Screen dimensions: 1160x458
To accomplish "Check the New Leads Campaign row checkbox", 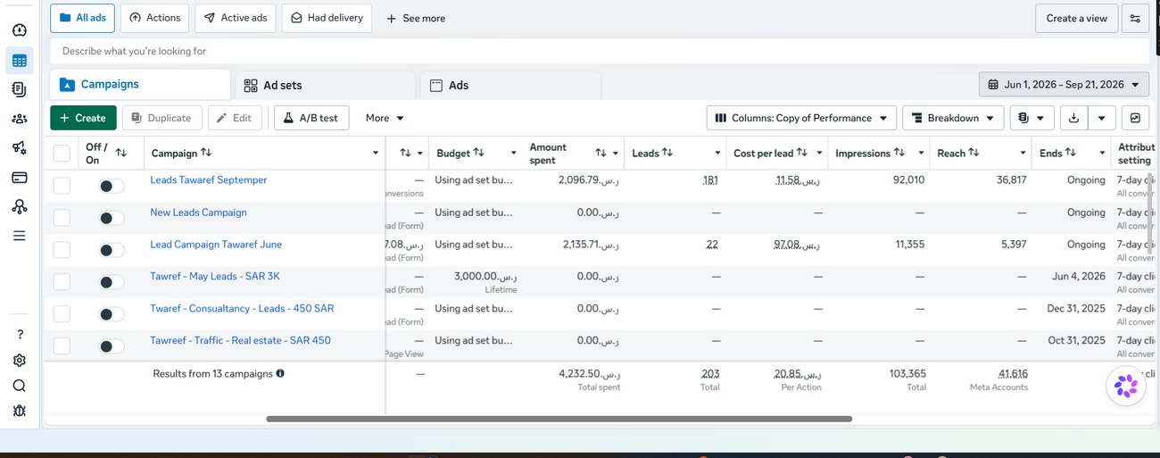I will [x=62, y=218].
